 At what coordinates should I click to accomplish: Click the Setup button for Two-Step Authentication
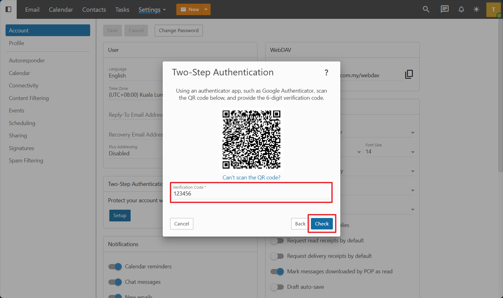coord(120,216)
